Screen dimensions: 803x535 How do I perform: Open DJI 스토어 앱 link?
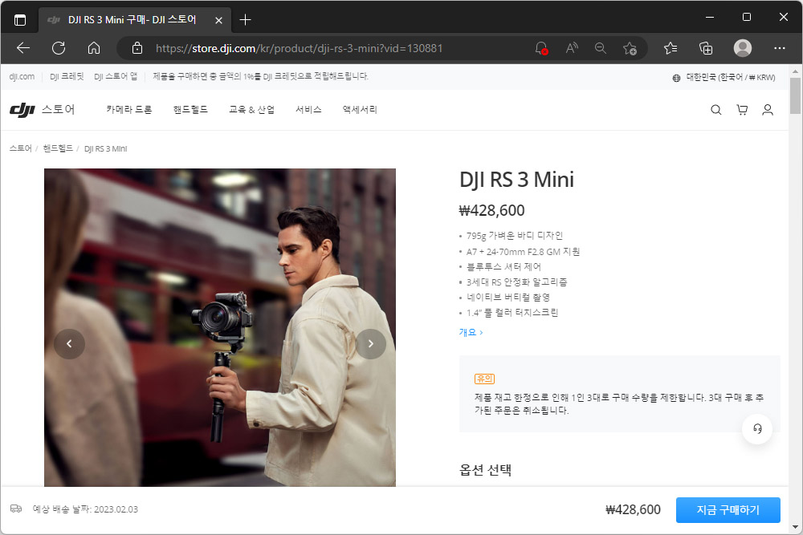116,77
